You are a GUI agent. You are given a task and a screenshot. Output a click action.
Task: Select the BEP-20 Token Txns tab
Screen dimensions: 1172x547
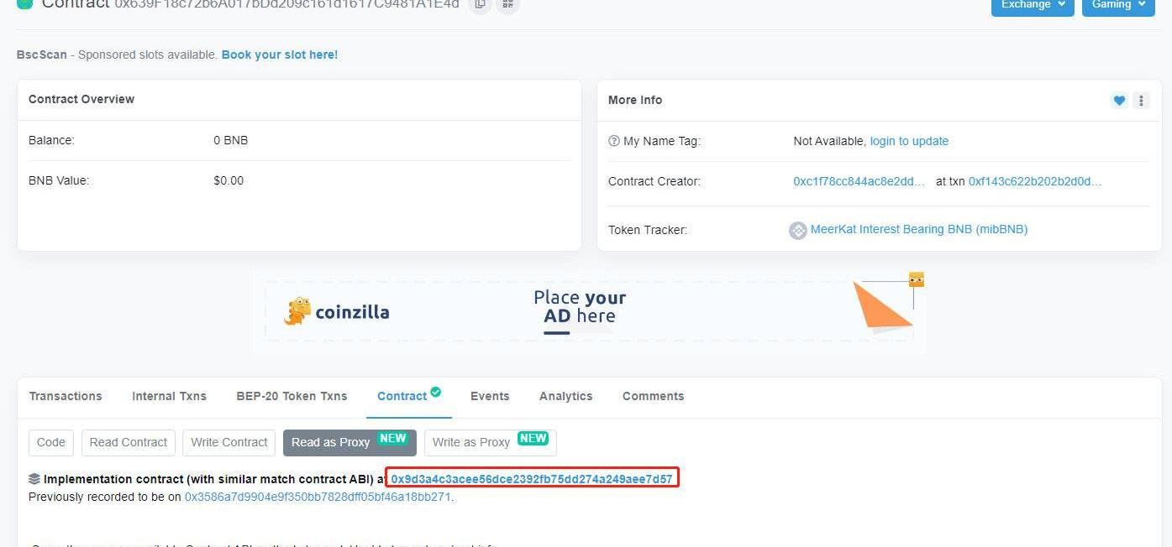coord(292,396)
